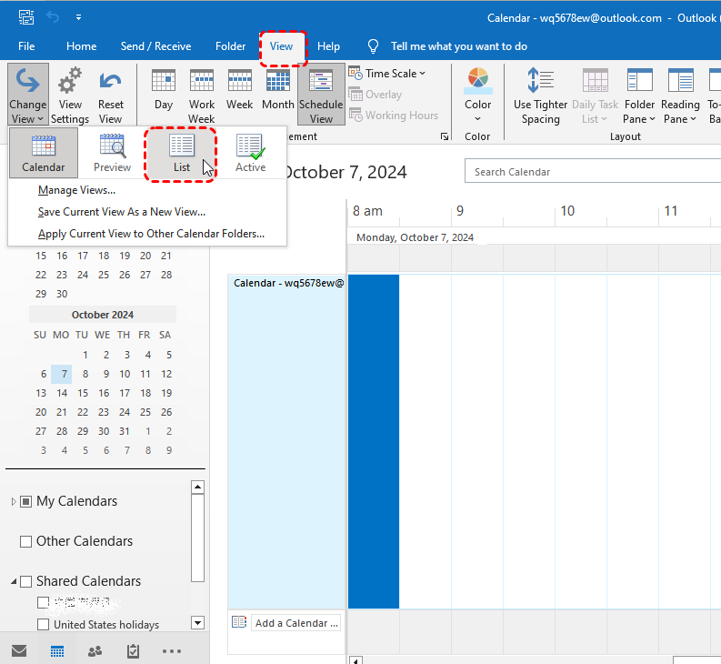The image size is (721, 664).
Task: Enable United States holidays calendar
Action: tap(44, 625)
